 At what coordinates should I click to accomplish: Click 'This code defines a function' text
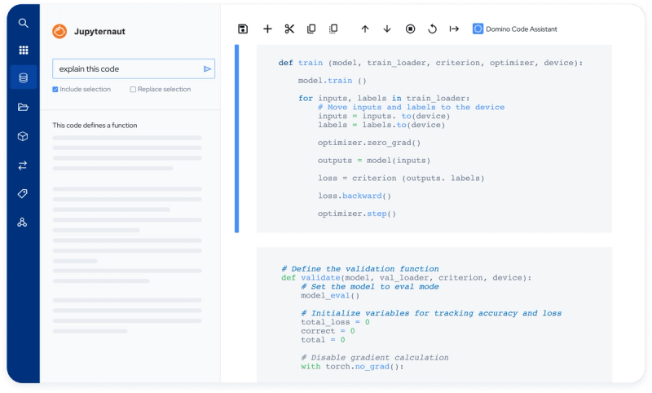click(x=95, y=126)
